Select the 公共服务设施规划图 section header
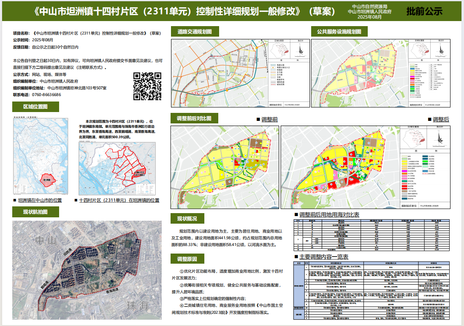The image size is (464, 326). pyautogui.click(x=339, y=32)
